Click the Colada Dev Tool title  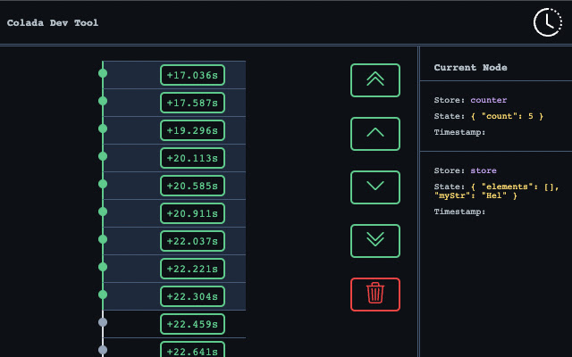point(53,22)
